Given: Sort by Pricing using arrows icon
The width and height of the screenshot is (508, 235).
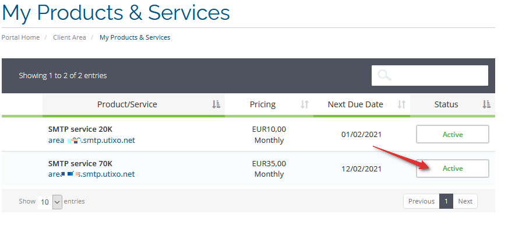Looking at the screenshot, I should pos(305,104).
